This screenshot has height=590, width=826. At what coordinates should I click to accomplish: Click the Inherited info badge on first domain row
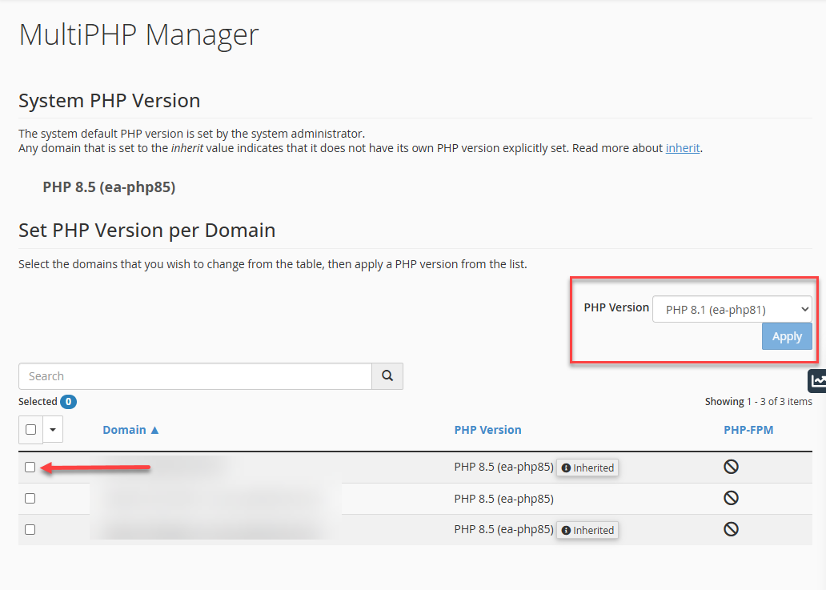(x=587, y=467)
